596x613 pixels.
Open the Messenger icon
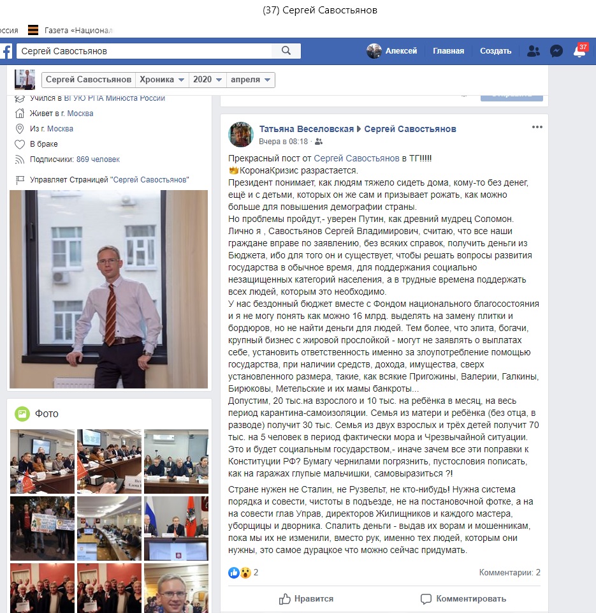tap(556, 51)
